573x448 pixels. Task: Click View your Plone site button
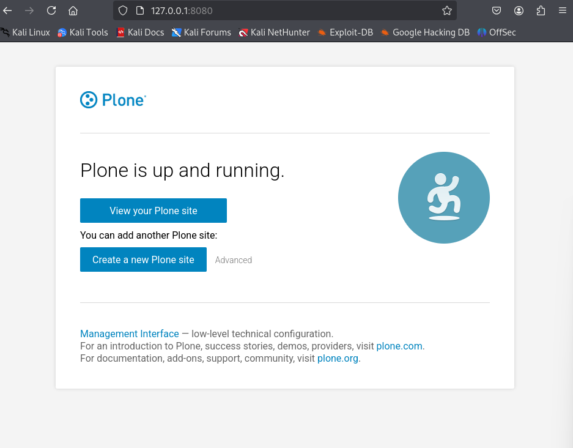pyautogui.click(x=153, y=211)
